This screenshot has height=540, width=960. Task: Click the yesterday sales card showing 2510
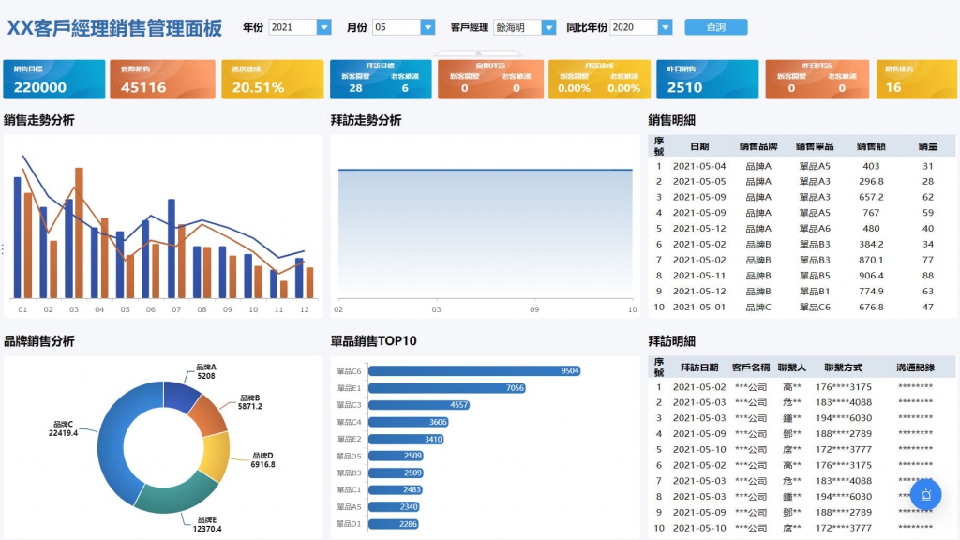[x=707, y=79]
